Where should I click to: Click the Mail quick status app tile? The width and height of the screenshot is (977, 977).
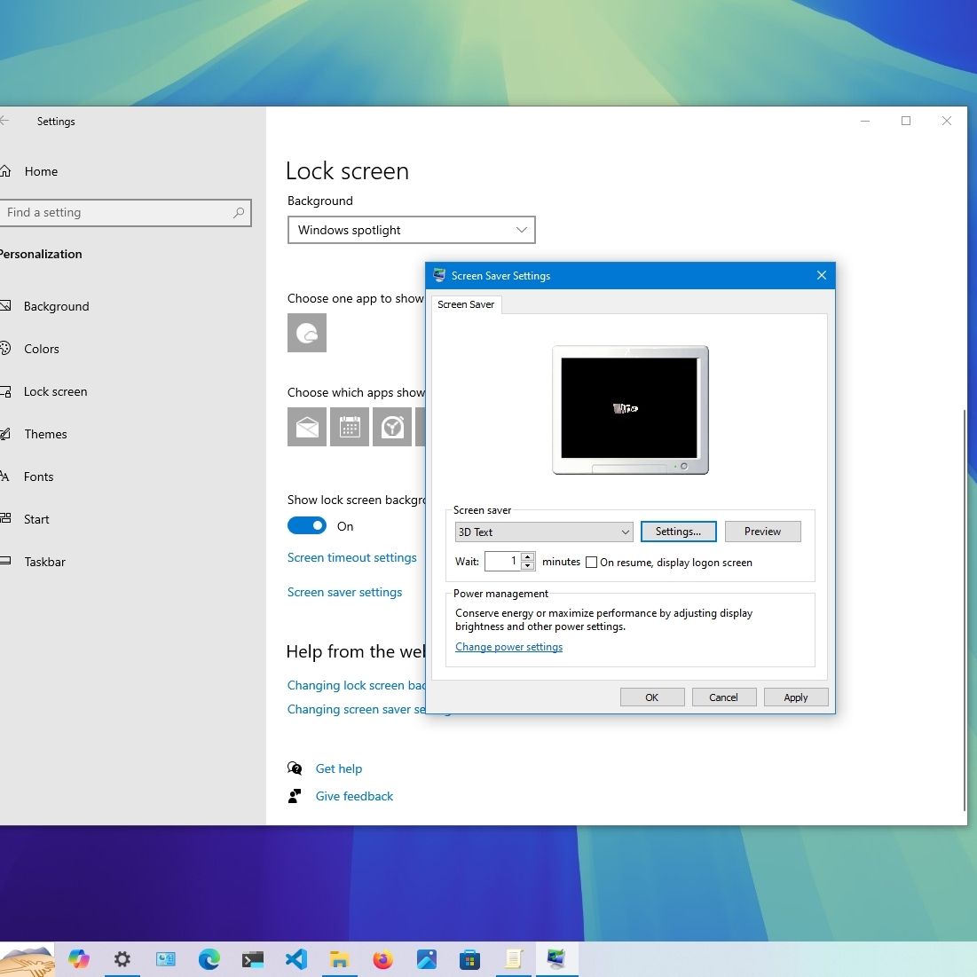click(306, 427)
